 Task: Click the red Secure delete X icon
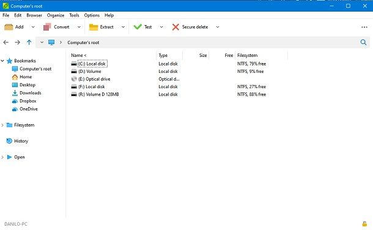175,27
